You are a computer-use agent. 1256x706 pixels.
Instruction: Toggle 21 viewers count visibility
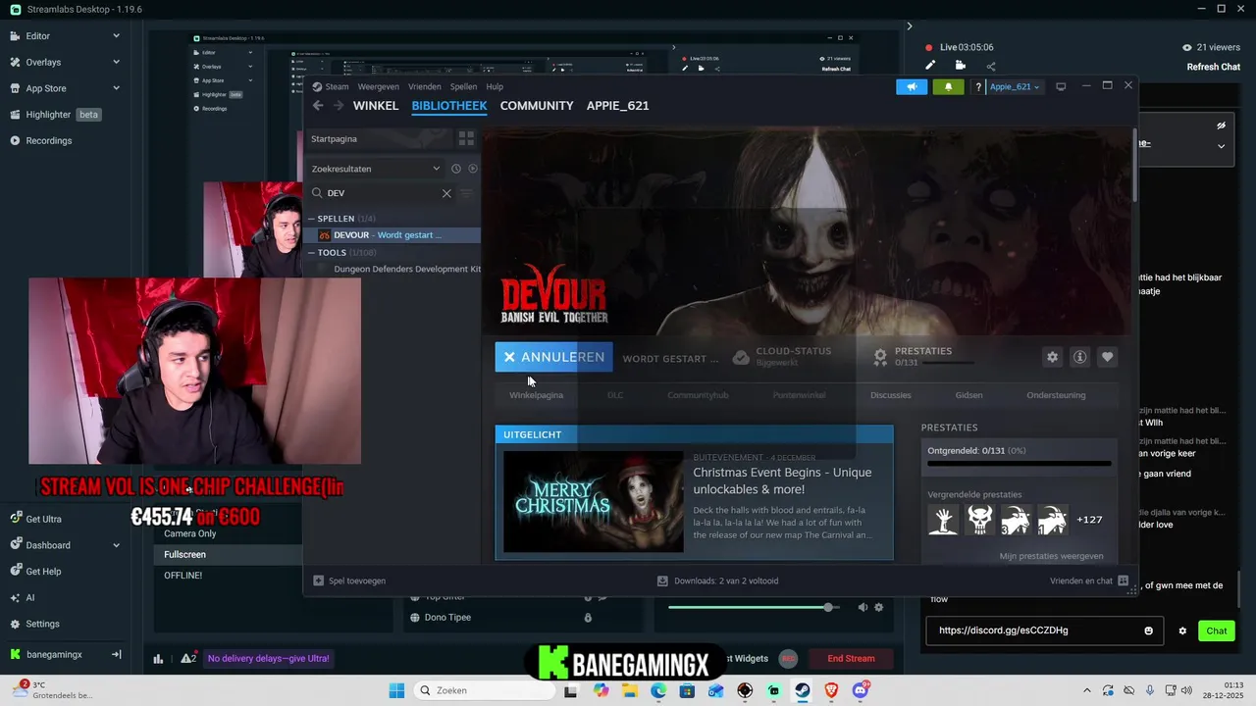1187,47
